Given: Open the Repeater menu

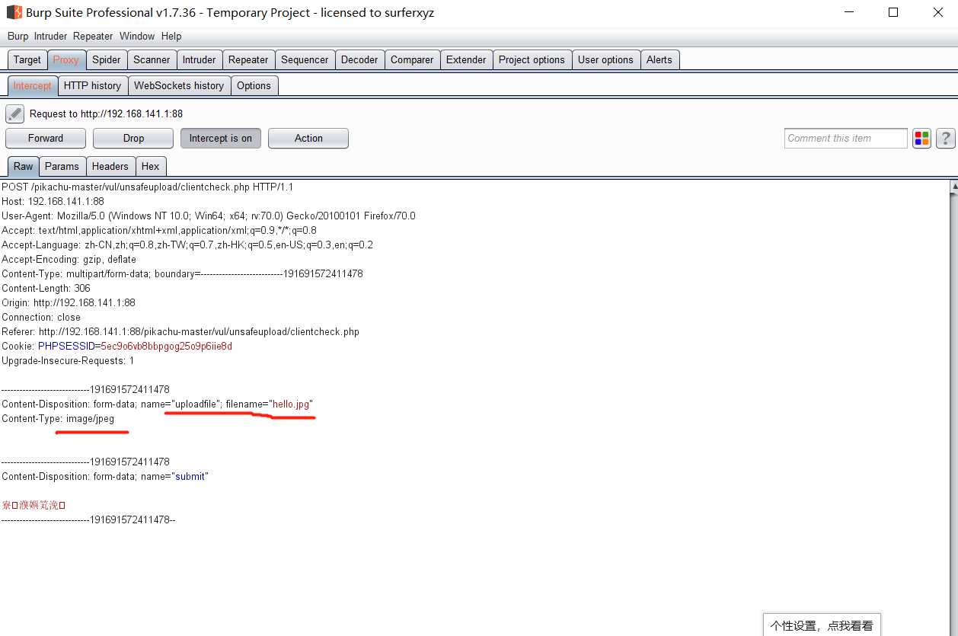Looking at the screenshot, I should (x=93, y=36).
